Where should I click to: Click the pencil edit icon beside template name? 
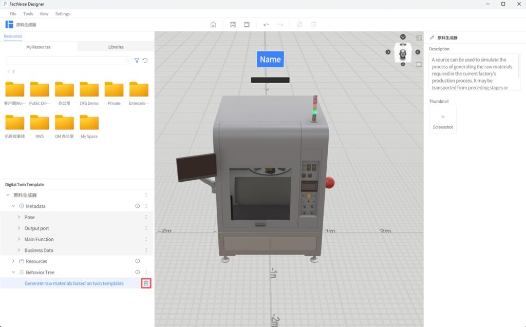[432, 38]
